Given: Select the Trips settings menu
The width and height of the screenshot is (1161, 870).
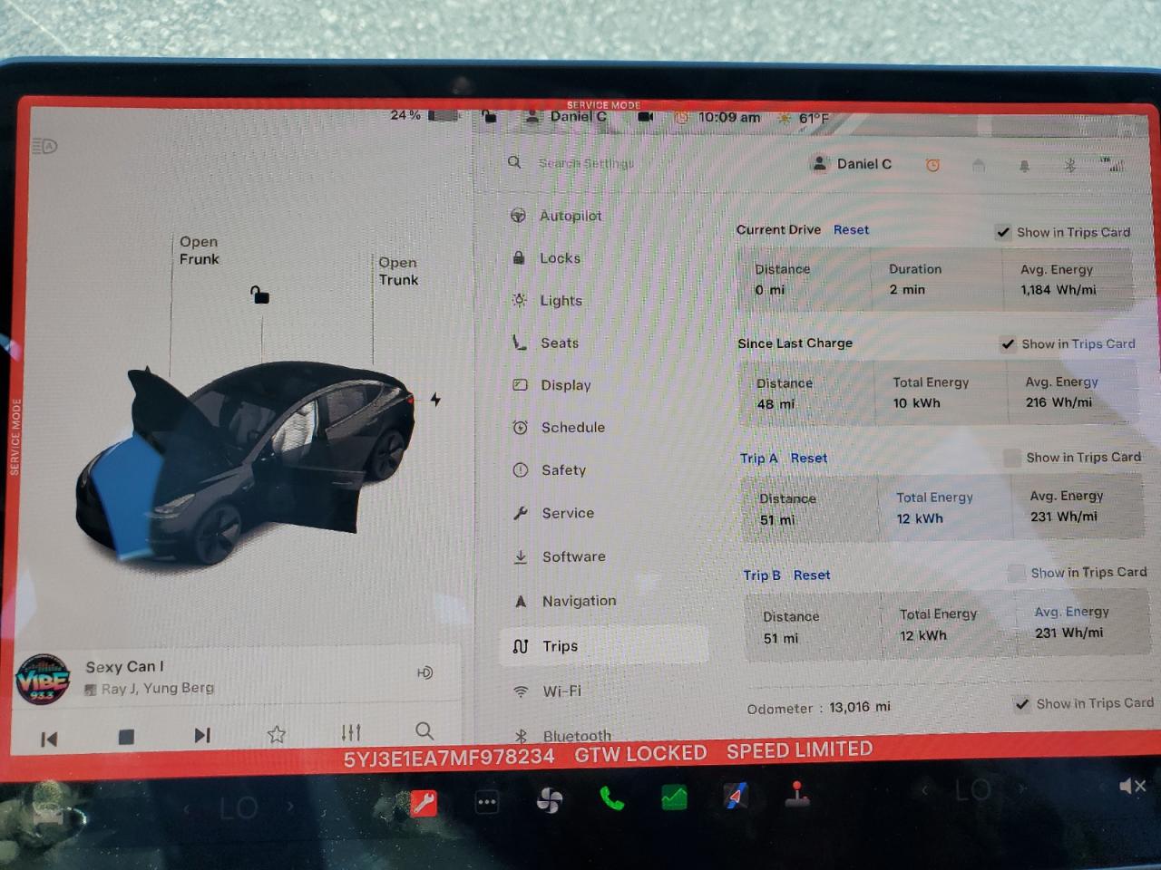Looking at the screenshot, I should [603, 646].
